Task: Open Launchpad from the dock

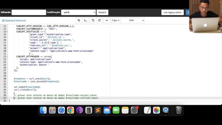Action: pos(52,110)
